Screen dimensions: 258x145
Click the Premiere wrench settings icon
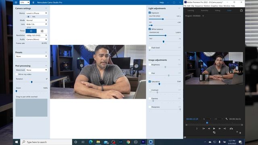point(227,119)
